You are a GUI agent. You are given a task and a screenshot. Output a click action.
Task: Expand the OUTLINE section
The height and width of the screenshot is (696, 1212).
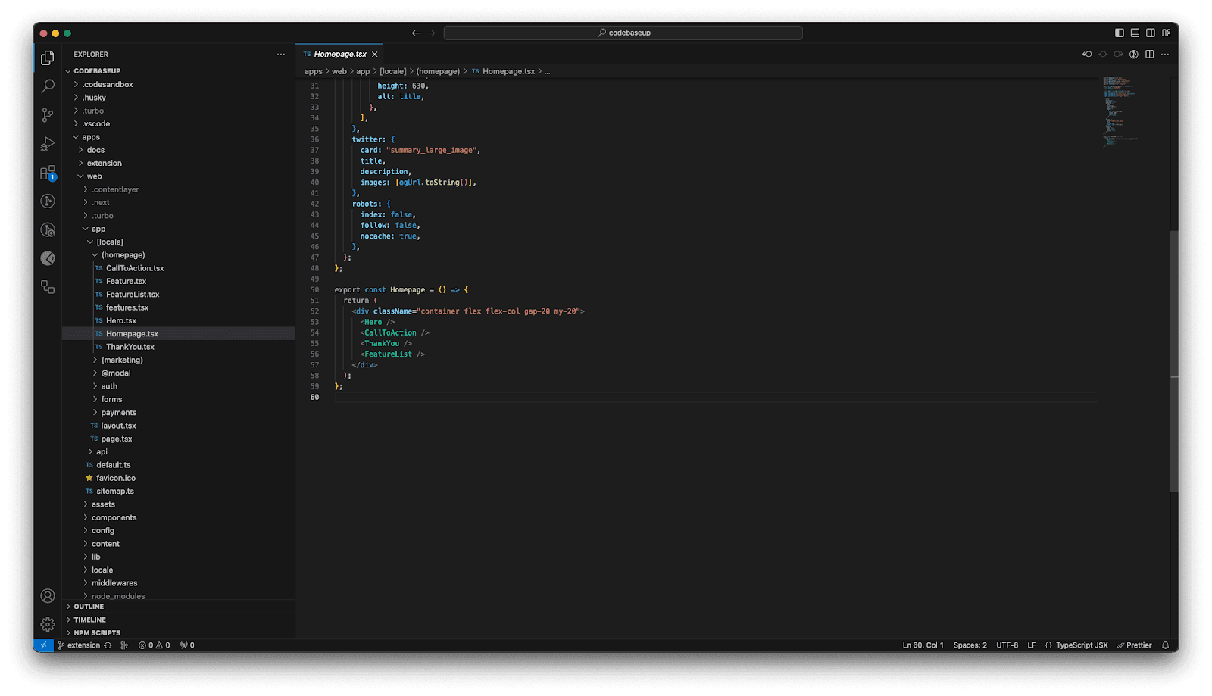click(178, 607)
